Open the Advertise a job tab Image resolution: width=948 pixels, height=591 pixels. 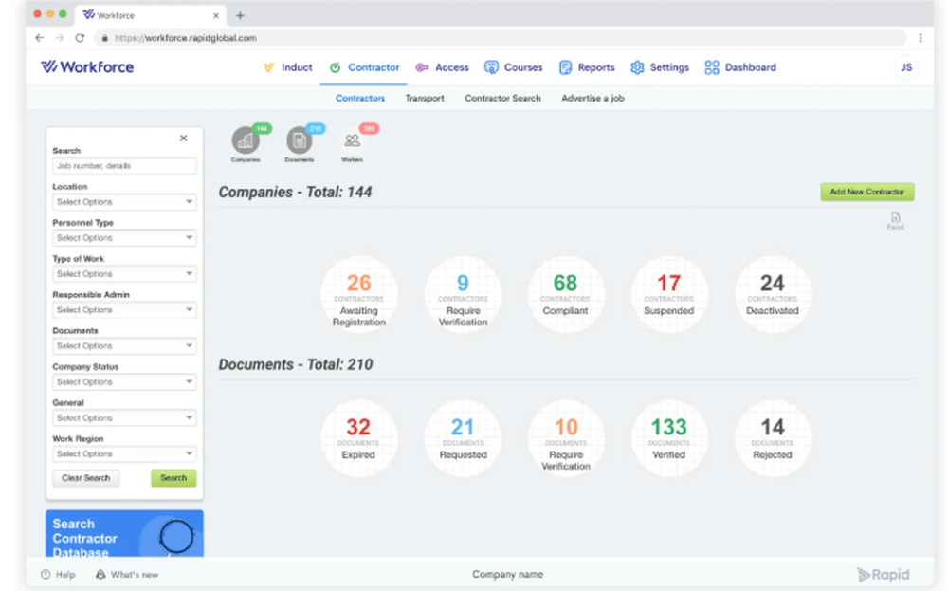592,97
